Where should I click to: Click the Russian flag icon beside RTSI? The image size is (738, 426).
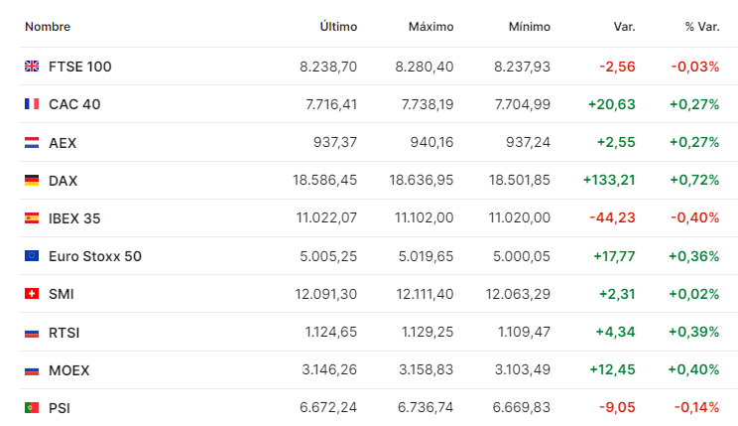(32, 333)
